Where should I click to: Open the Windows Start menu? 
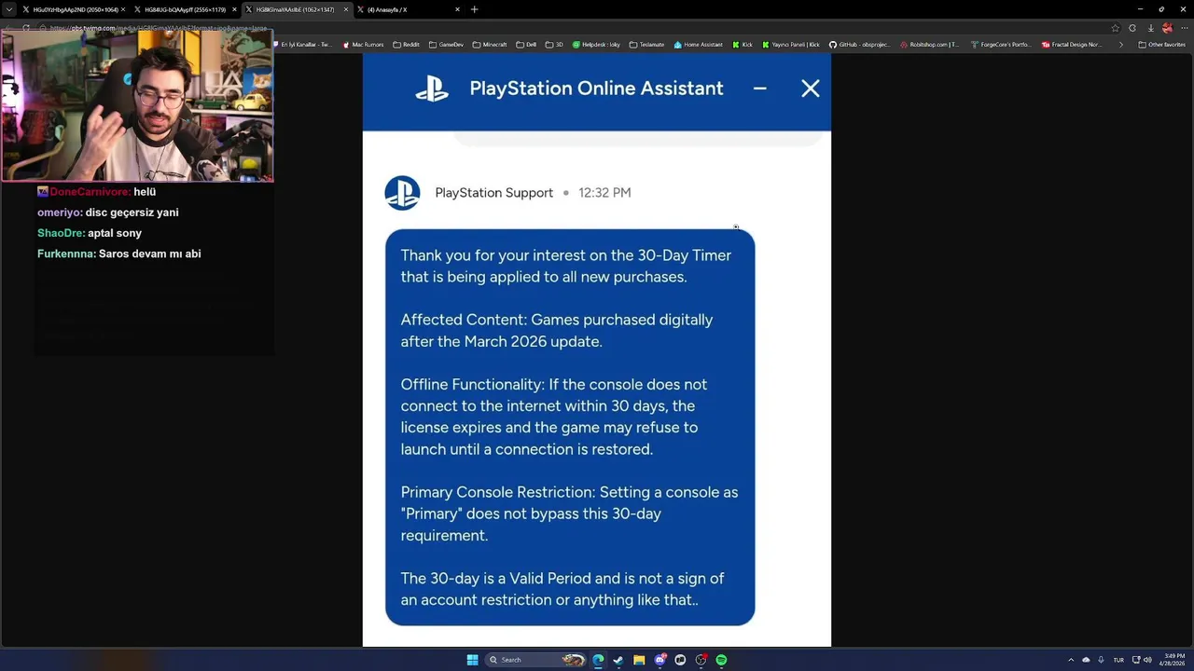coord(472,660)
